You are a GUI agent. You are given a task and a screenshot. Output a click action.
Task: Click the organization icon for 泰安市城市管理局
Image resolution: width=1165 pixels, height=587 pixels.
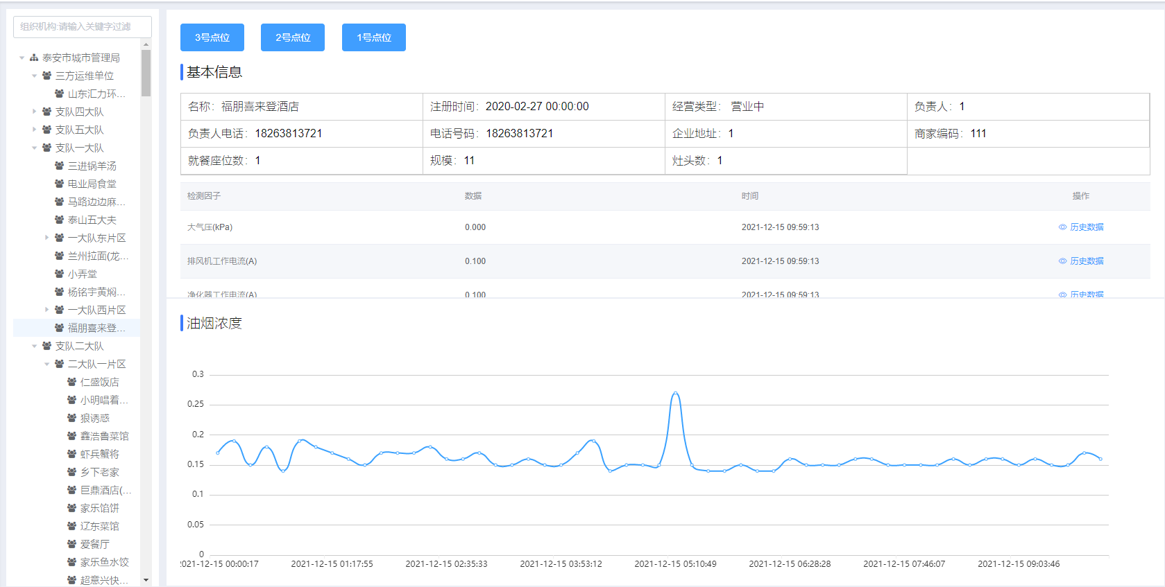pos(34,58)
